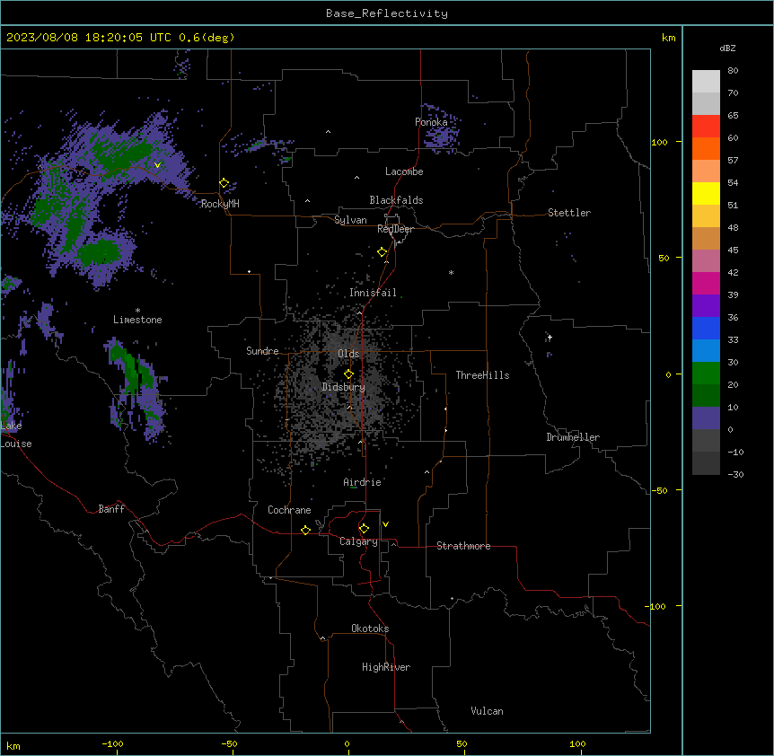This screenshot has width=774, height=756.
Task: Click the Drumheller town label
Action: (573, 437)
